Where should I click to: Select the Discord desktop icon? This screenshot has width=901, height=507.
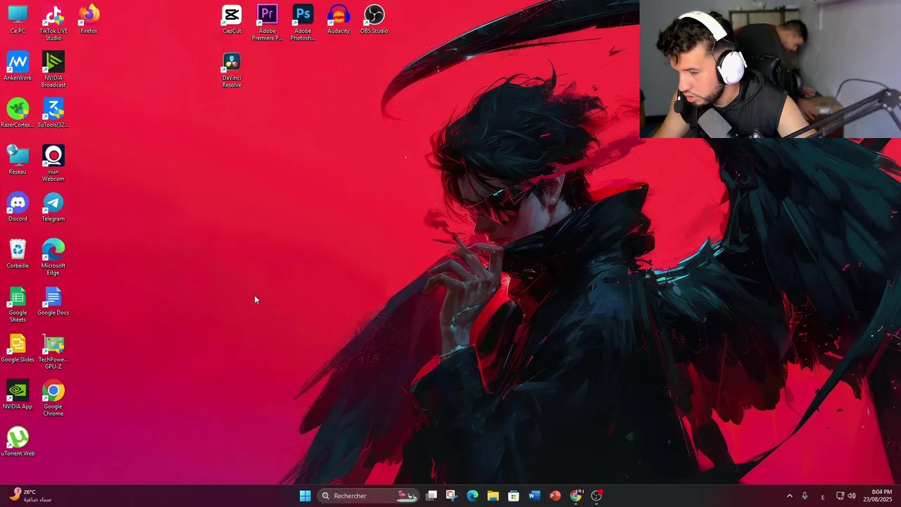click(18, 207)
